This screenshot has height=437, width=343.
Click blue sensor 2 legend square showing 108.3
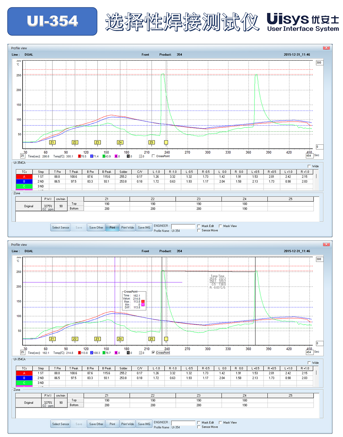(92, 353)
